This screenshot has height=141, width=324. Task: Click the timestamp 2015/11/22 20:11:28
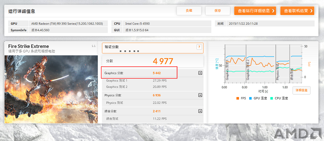(243, 23)
